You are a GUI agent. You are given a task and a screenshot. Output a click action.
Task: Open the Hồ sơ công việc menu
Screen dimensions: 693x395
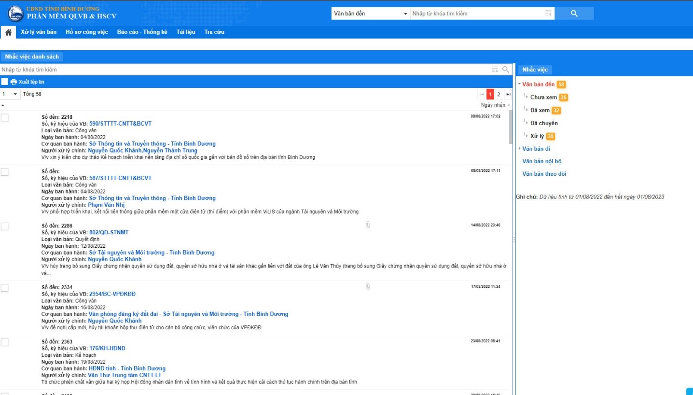(x=87, y=32)
